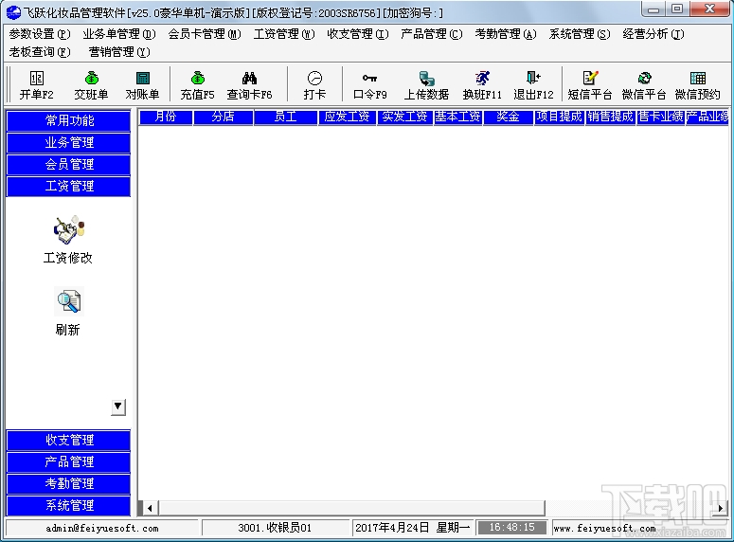The height and width of the screenshot is (542, 734).
Task: Click the 打卡 clock icon
Action: pyautogui.click(x=314, y=79)
